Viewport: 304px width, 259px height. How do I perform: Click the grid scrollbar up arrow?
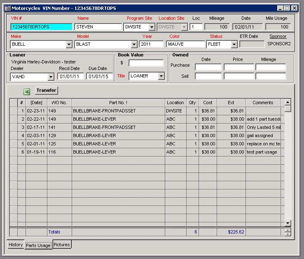pos(288,102)
